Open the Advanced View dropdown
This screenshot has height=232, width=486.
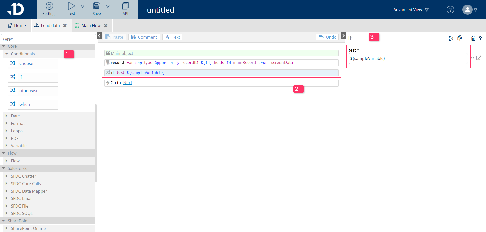click(x=411, y=10)
